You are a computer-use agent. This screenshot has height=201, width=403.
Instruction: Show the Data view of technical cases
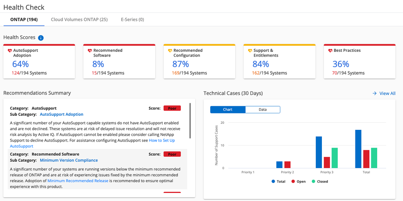tap(263, 109)
